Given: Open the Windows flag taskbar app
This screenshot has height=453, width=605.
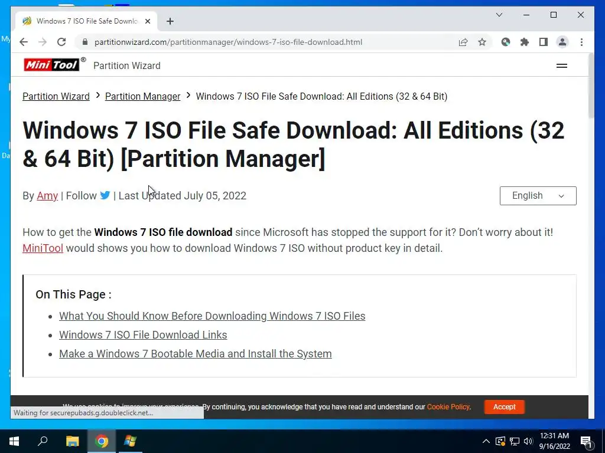Looking at the screenshot, I should pos(130,441).
